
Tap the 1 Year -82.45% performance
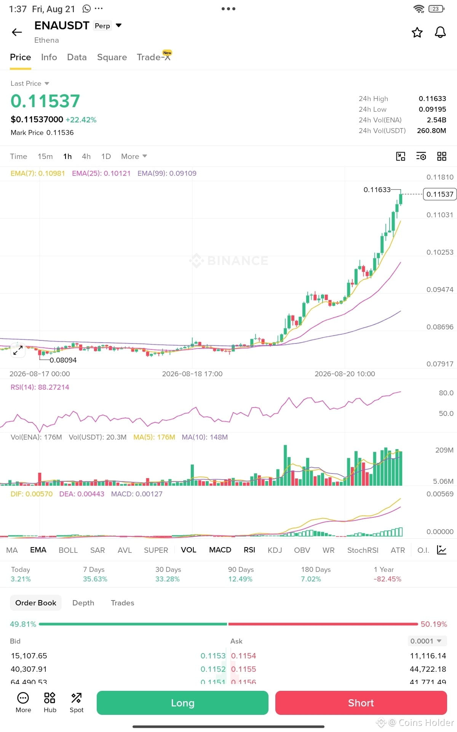point(387,574)
